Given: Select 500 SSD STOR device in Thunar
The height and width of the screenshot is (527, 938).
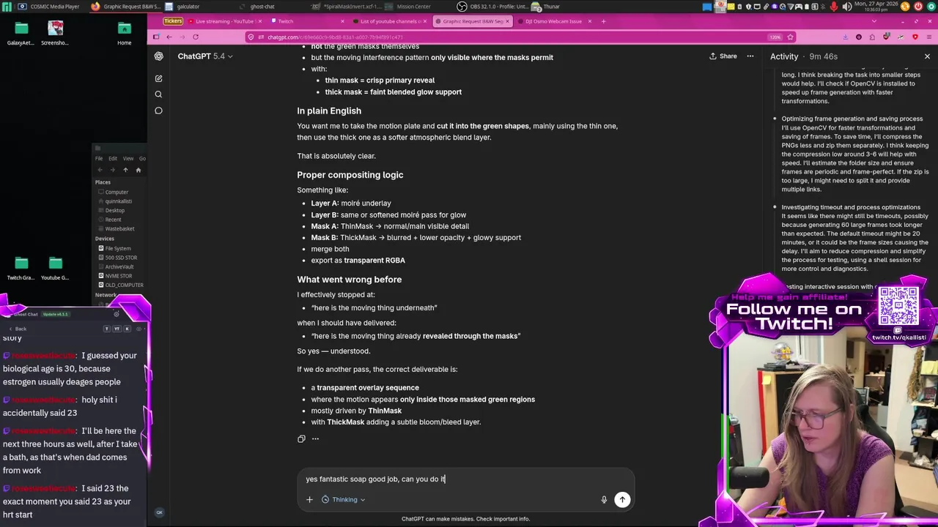Looking at the screenshot, I should tap(121, 258).
